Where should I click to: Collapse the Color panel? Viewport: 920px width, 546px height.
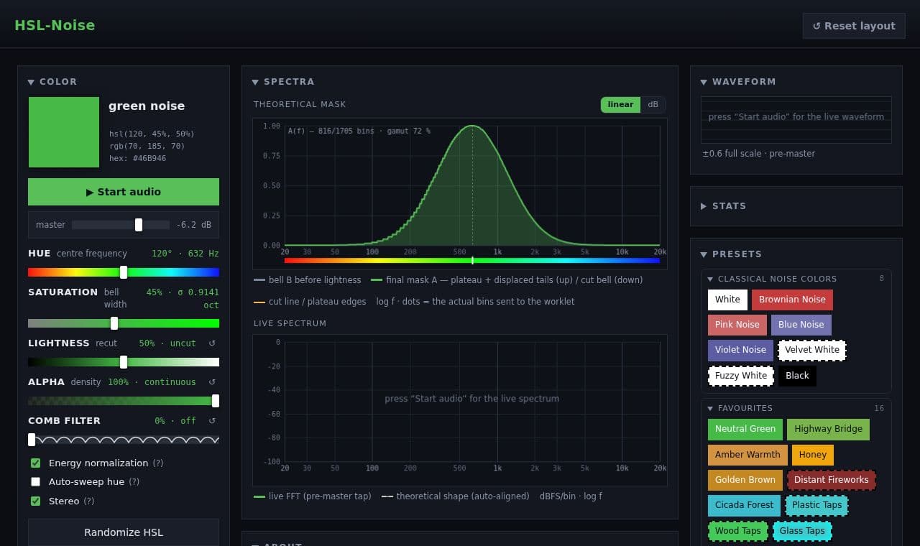31,82
